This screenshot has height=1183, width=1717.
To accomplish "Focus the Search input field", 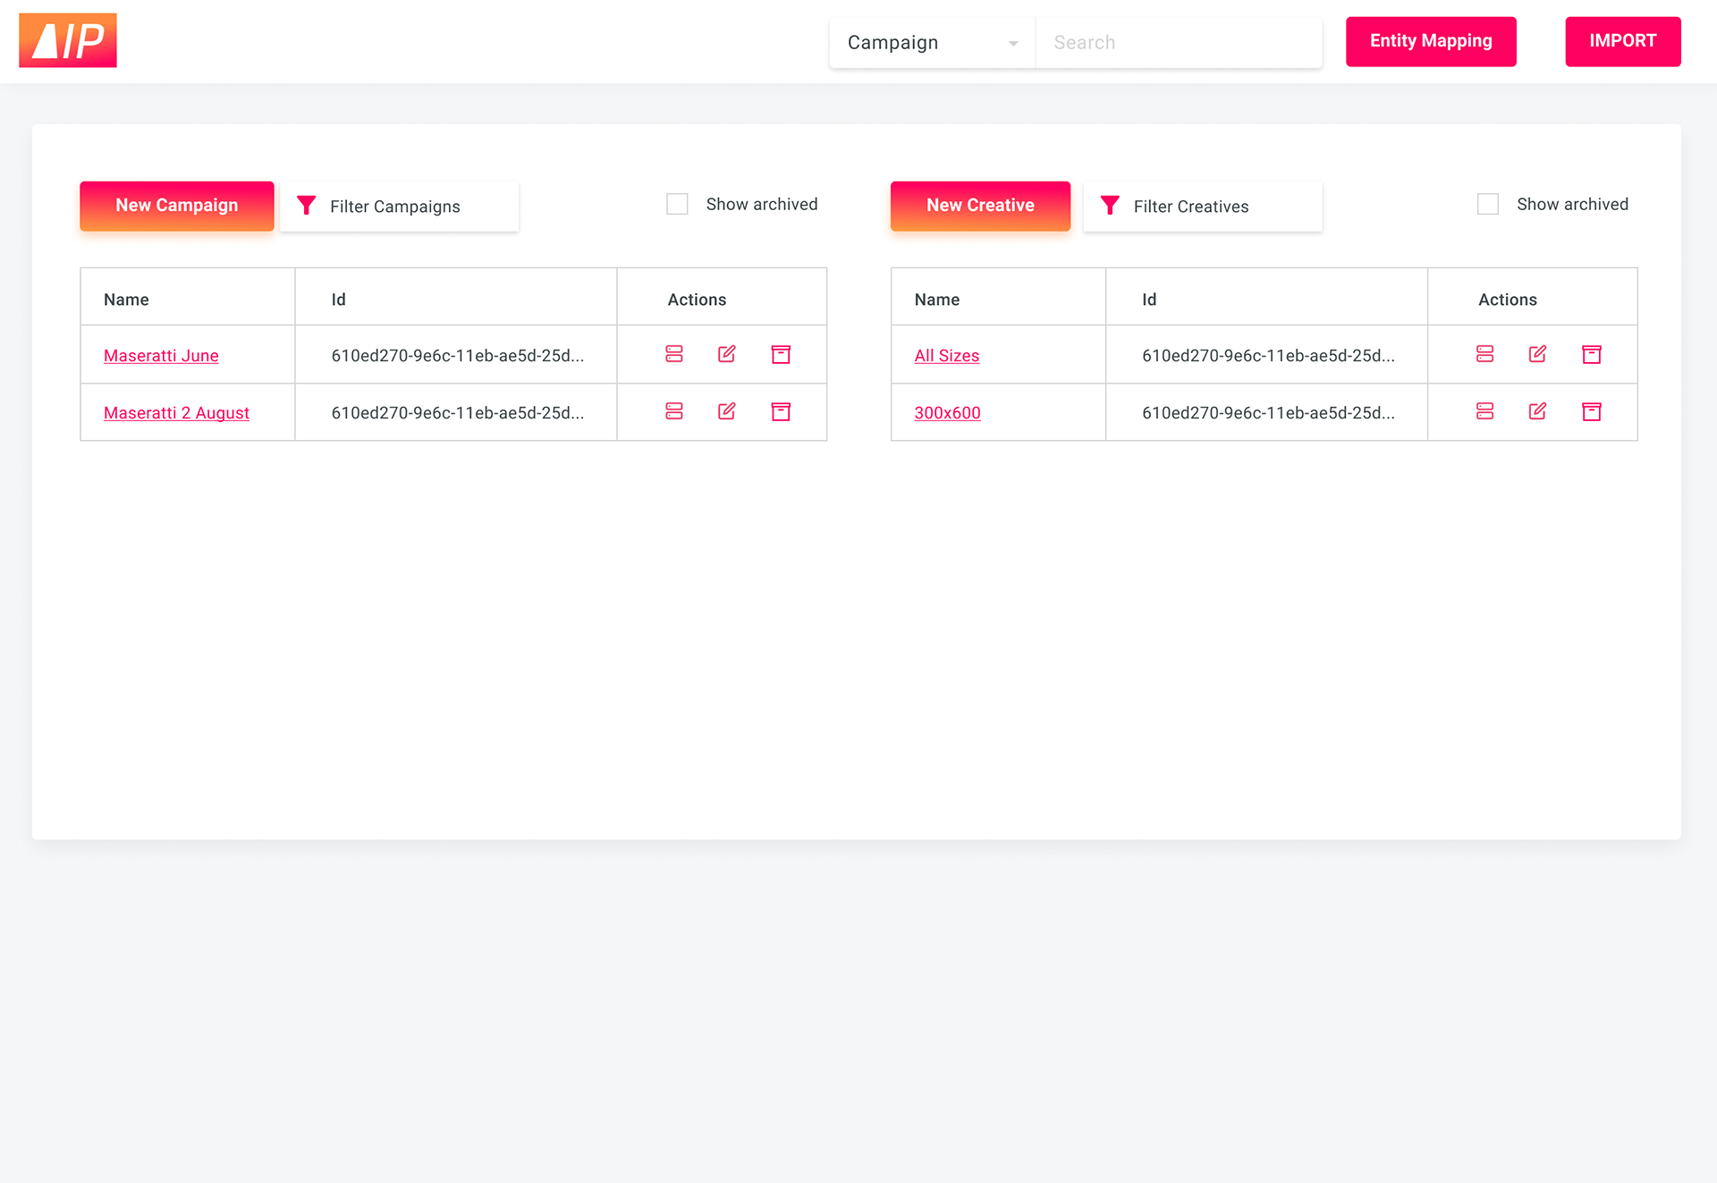I will coord(1178,42).
